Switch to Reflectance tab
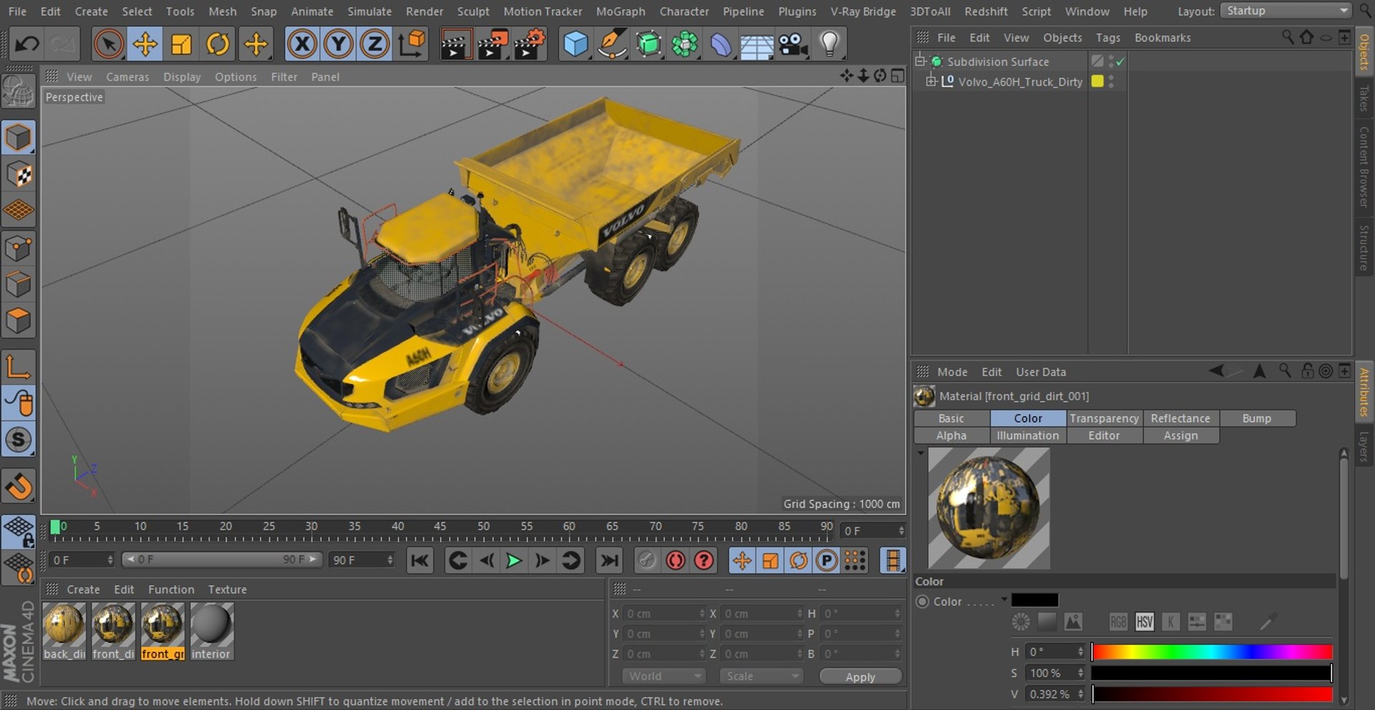 [x=1180, y=418]
